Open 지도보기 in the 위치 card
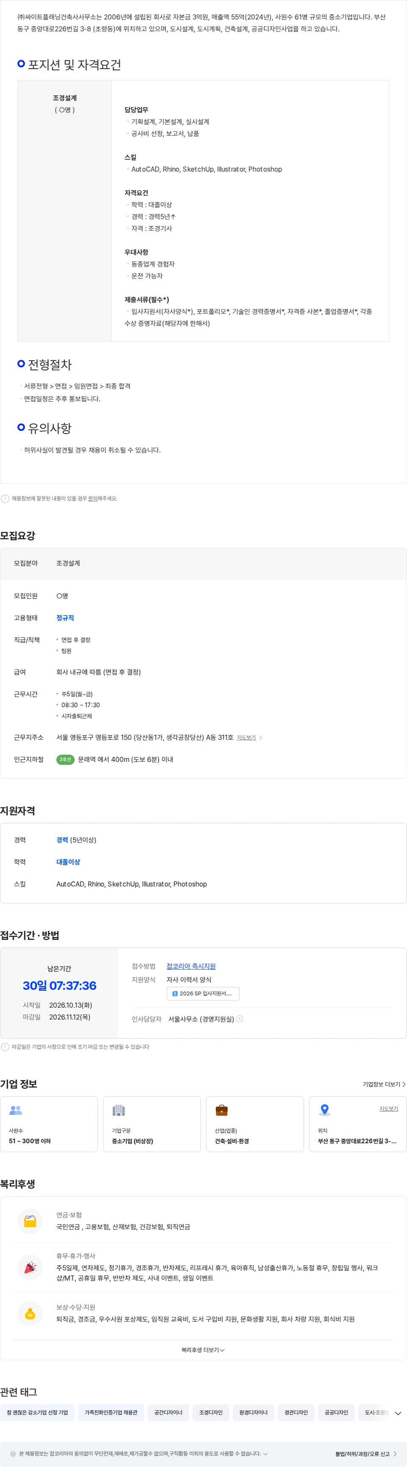Screen dimensions: 407x1467 pyautogui.click(x=389, y=1108)
